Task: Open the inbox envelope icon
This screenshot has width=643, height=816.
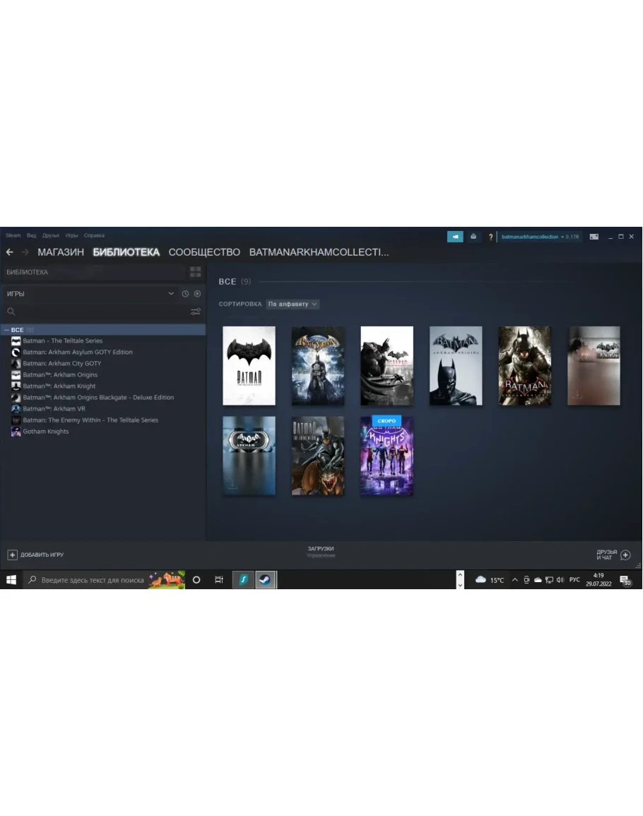Action: (x=473, y=237)
